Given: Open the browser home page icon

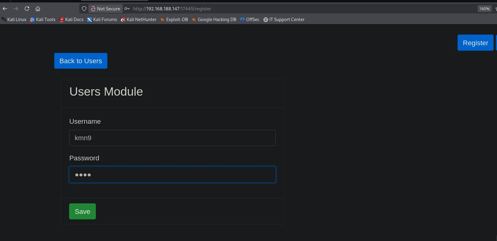Looking at the screenshot, I should coord(38,9).
